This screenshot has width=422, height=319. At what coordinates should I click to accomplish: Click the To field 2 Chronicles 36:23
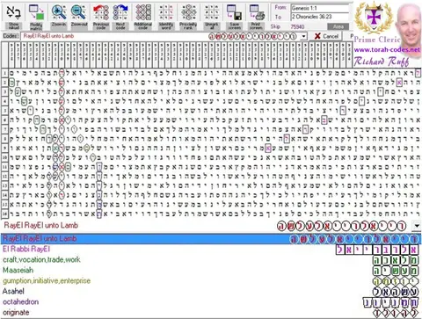[320, 17]
